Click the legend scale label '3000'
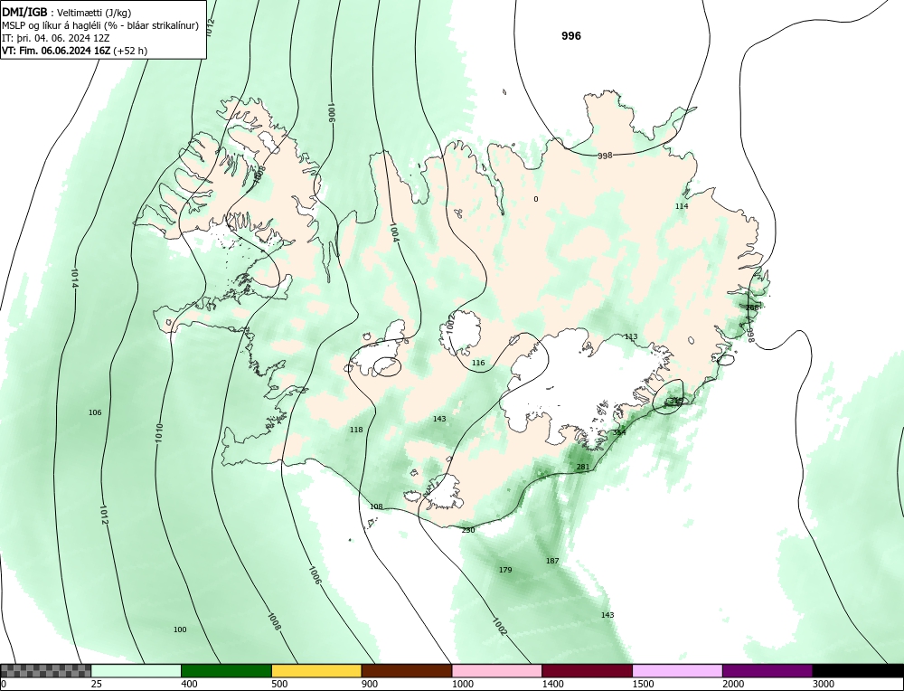 point(823,685)
